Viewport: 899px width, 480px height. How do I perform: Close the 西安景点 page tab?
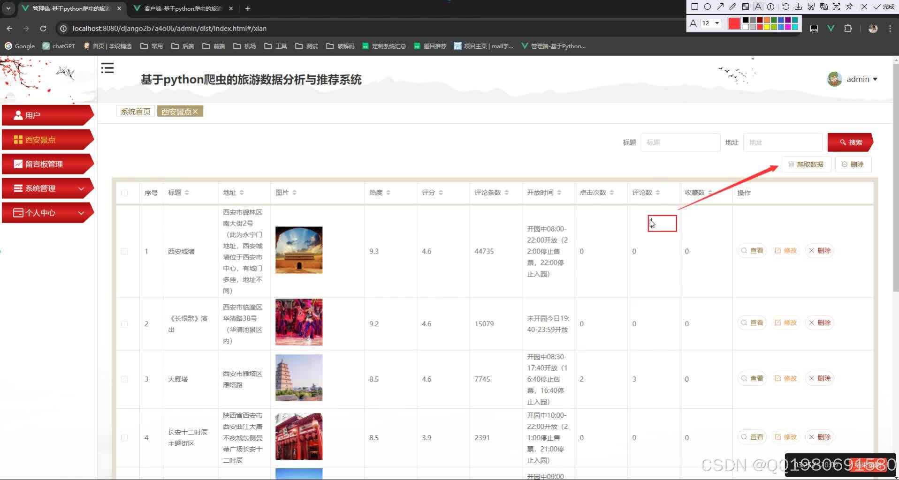coord(196,112)
